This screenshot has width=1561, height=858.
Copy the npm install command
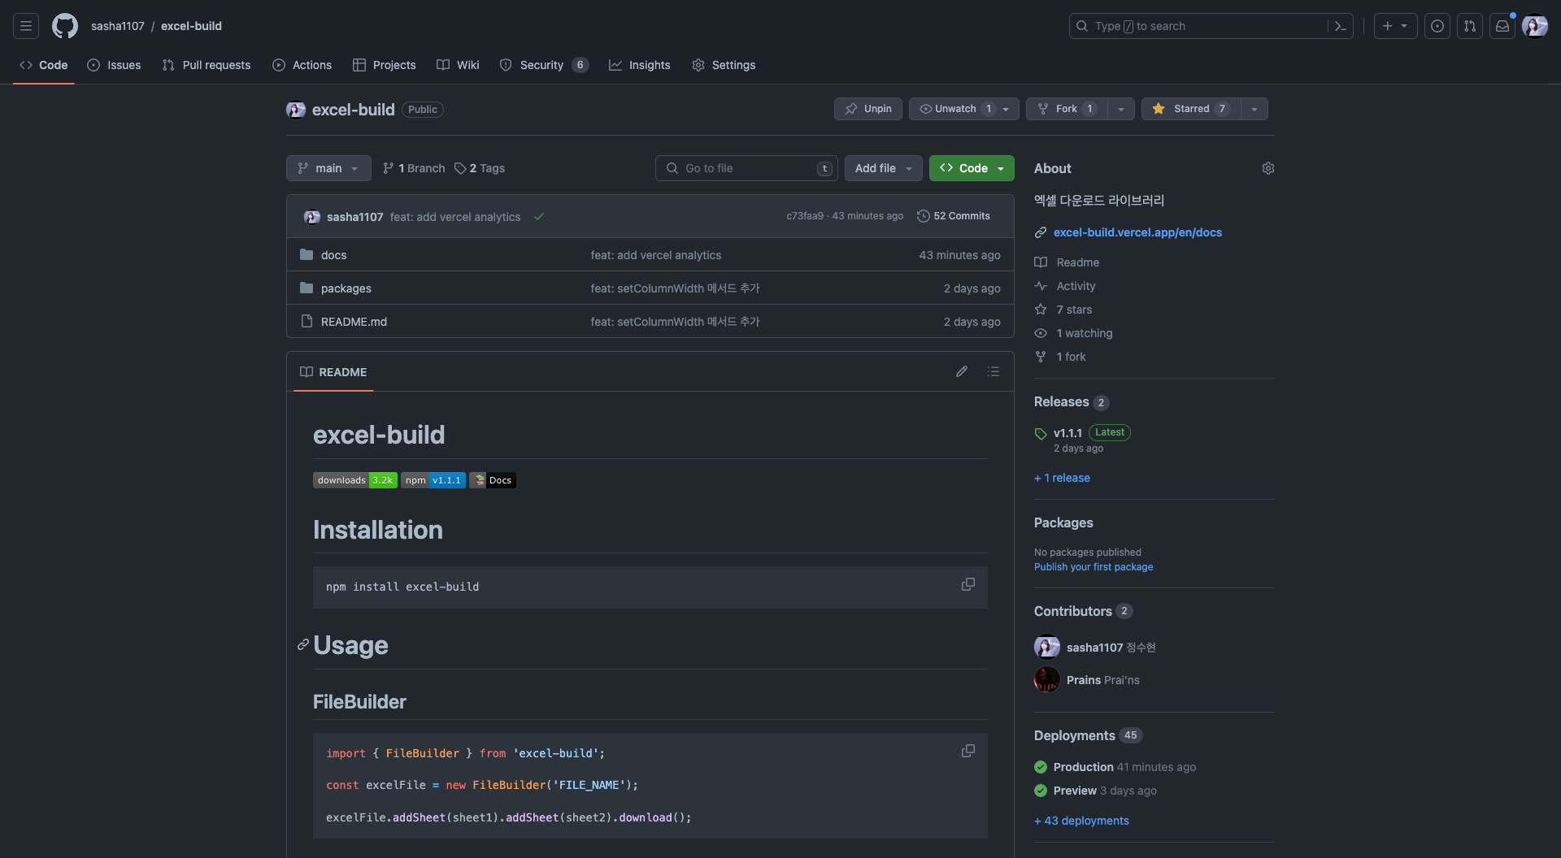point(968,584)
